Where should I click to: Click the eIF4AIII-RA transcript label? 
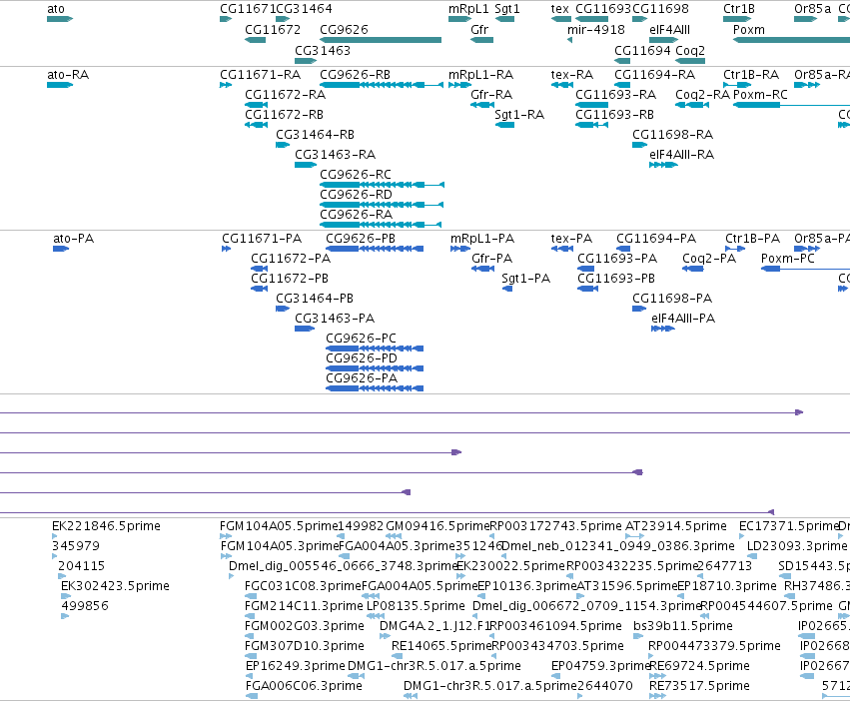(681, 155)
